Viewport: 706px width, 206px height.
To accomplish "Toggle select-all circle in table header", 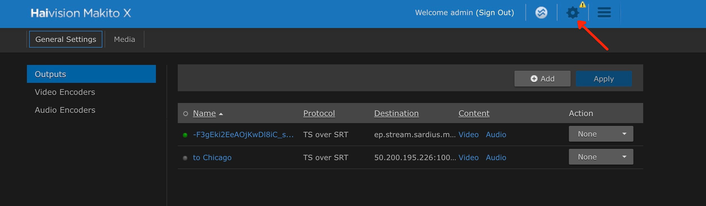I will (x=185, y=114).
